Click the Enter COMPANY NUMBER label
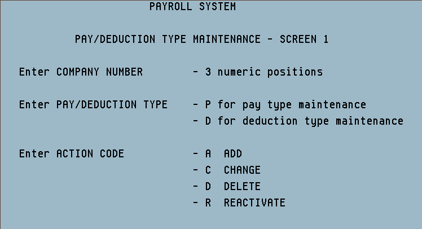422x229 pixels. [x=81, y=72]
